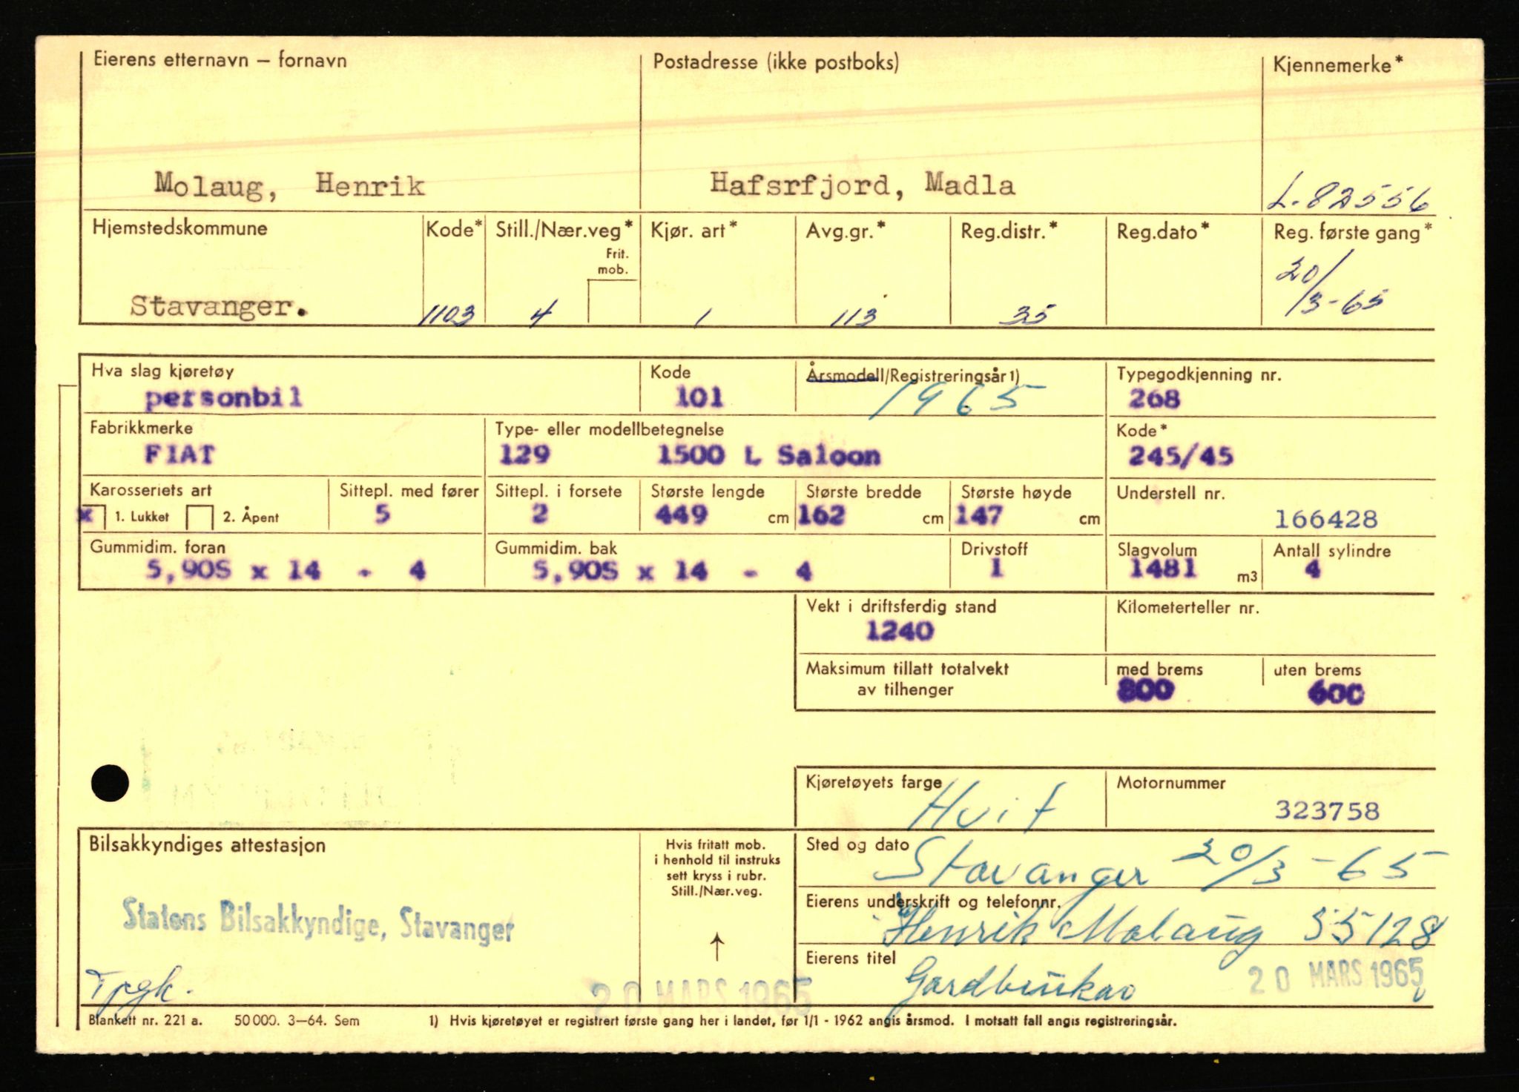
Task: Select the seat count '5'
Action: coord(382,514)
